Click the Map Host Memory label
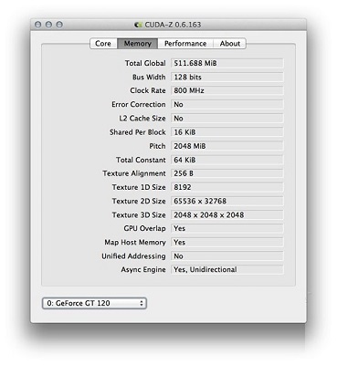 [x=135, y=243]
